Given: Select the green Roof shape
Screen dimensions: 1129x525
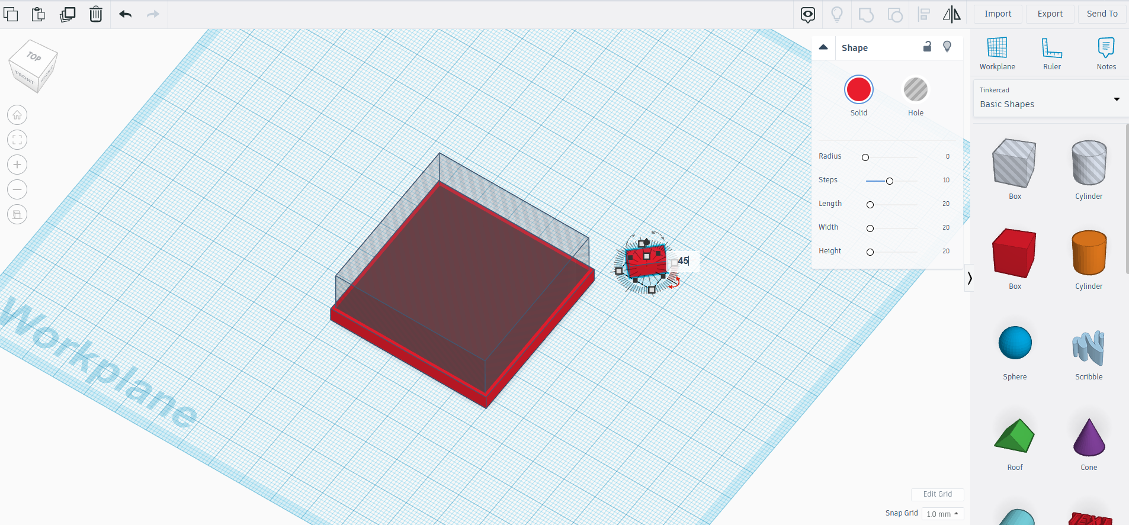Looking at the screenshot, I should coord(1014,436).
